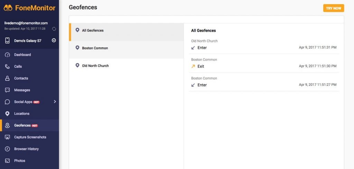Select Geofences in the sidebar menu

[30, 125]
